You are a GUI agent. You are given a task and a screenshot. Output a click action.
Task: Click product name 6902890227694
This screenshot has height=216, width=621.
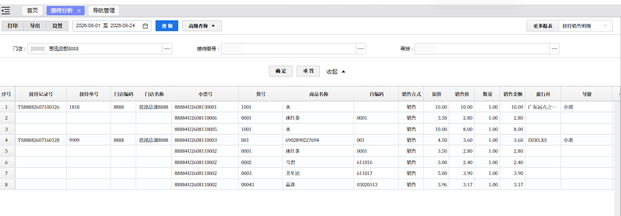303,140
